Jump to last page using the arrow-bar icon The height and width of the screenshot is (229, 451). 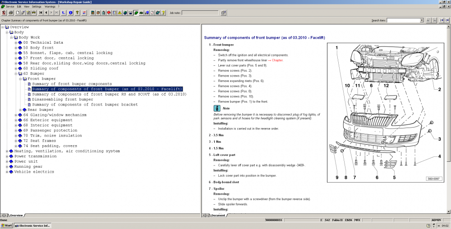56,13
